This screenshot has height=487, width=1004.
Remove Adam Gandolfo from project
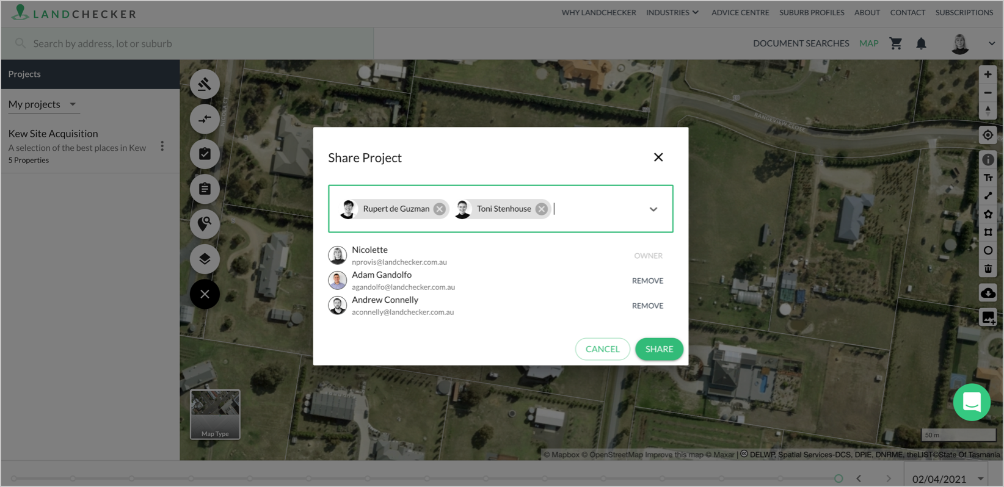pos(647,281)
